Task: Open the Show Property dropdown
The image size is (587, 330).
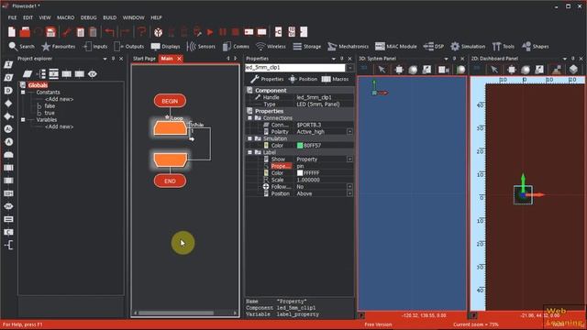Action: (349, 159)
